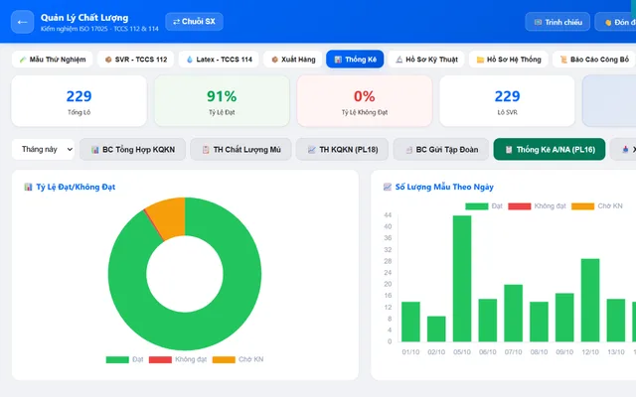This screenshot has height=397, width=636.
Task: Go back using the arrow icon
Action: click(x=22, y=22)
